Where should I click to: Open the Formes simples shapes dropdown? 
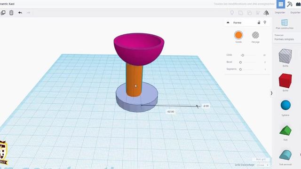pos(287,38)
